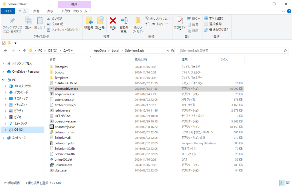Viewport: 292px width, 186px height.
Task: Click the New Folder (新しいフォルダー) icon
Action: pyautogui.click(x=138, y=21)
